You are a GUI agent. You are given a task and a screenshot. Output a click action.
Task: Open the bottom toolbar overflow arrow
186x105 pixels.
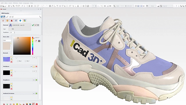pos(40,104)
